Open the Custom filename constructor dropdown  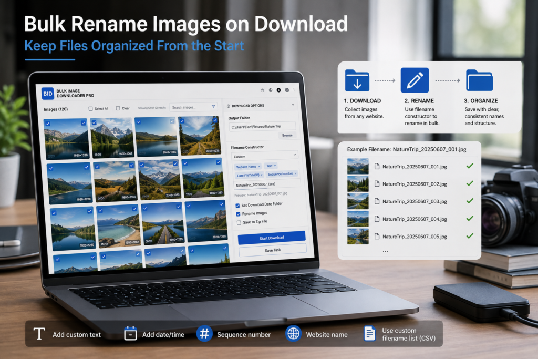[265, 156]
